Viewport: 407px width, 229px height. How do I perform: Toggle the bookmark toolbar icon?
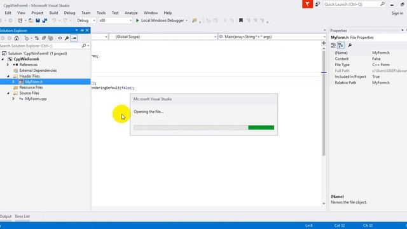tap(241, 20)
